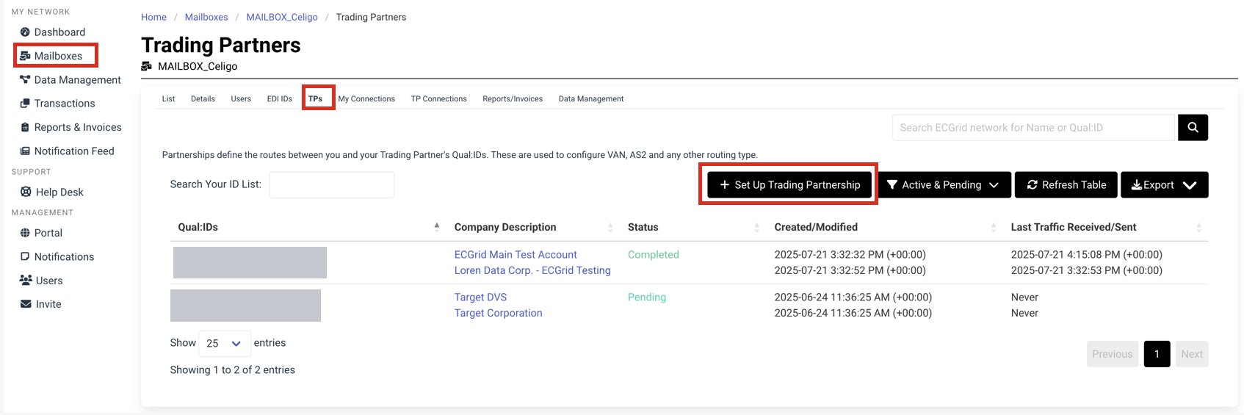This screenshot has height=415, width=1244.
Task: Open the Show 25 entries selector
Action: (x=224, y=343)
